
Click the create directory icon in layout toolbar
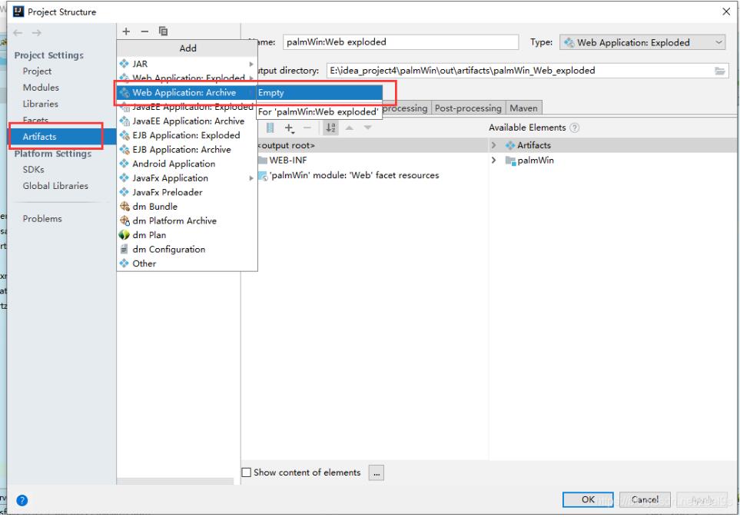270,128
